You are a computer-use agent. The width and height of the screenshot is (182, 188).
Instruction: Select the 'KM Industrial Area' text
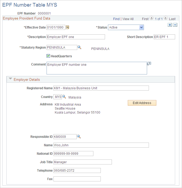68,105
